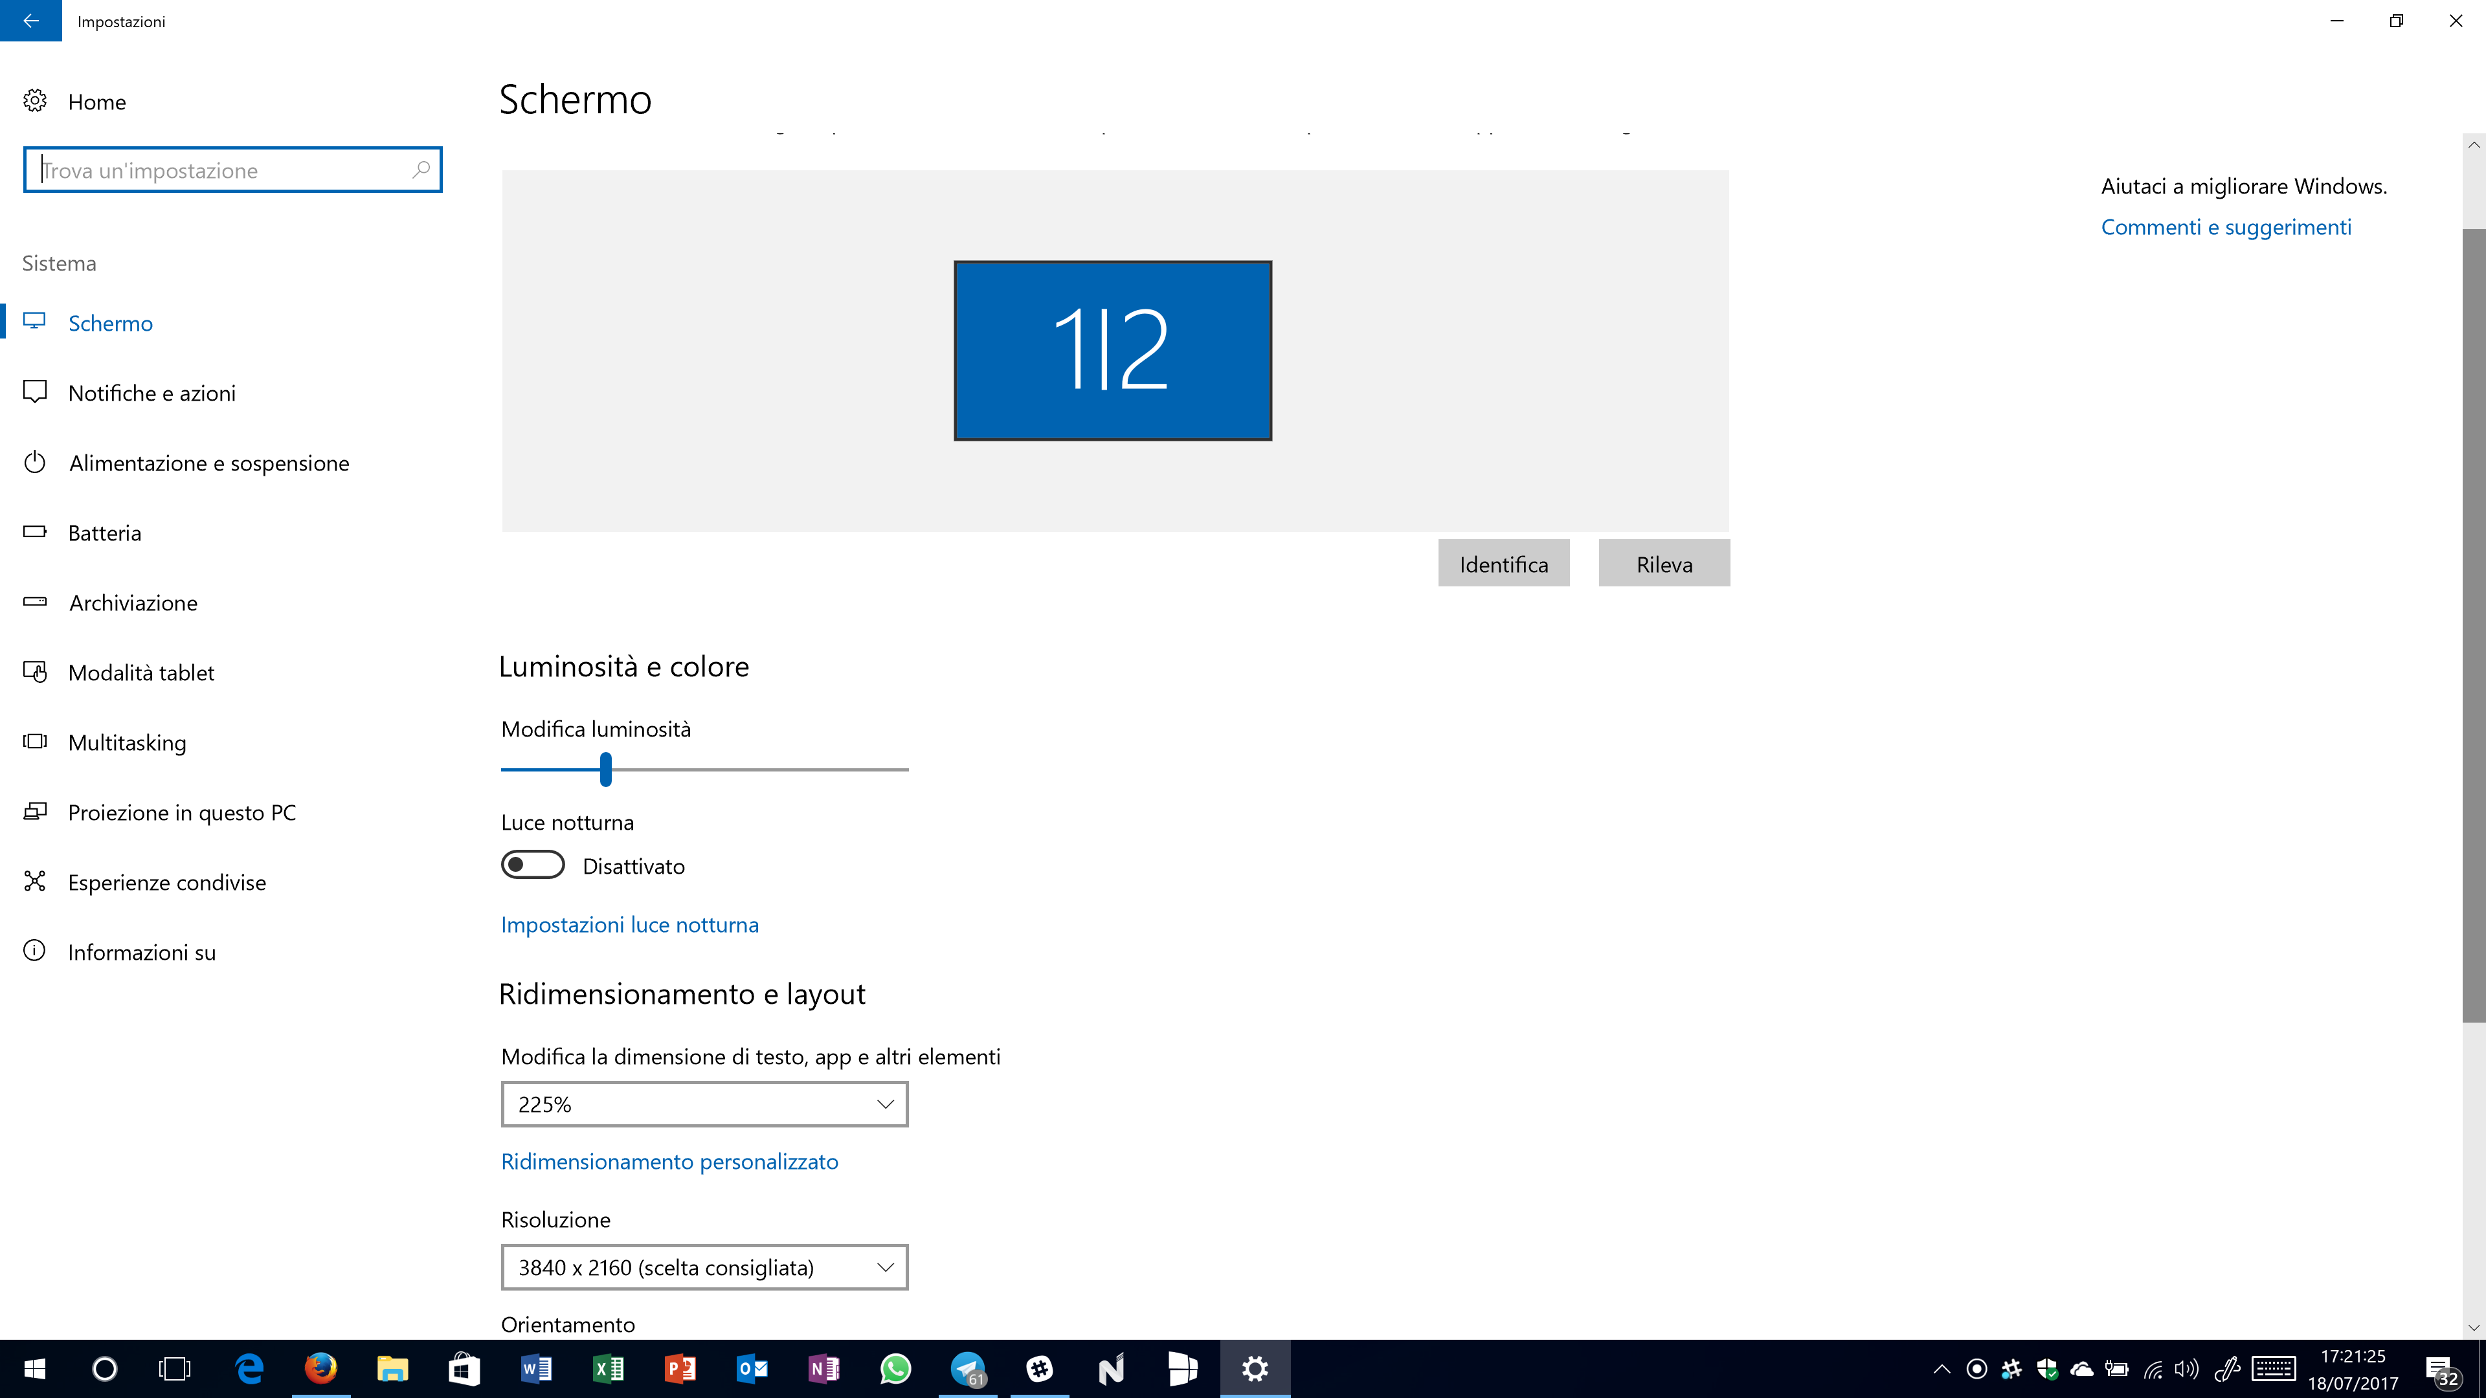Open Microsoft Store from the taskbar

464,1368
